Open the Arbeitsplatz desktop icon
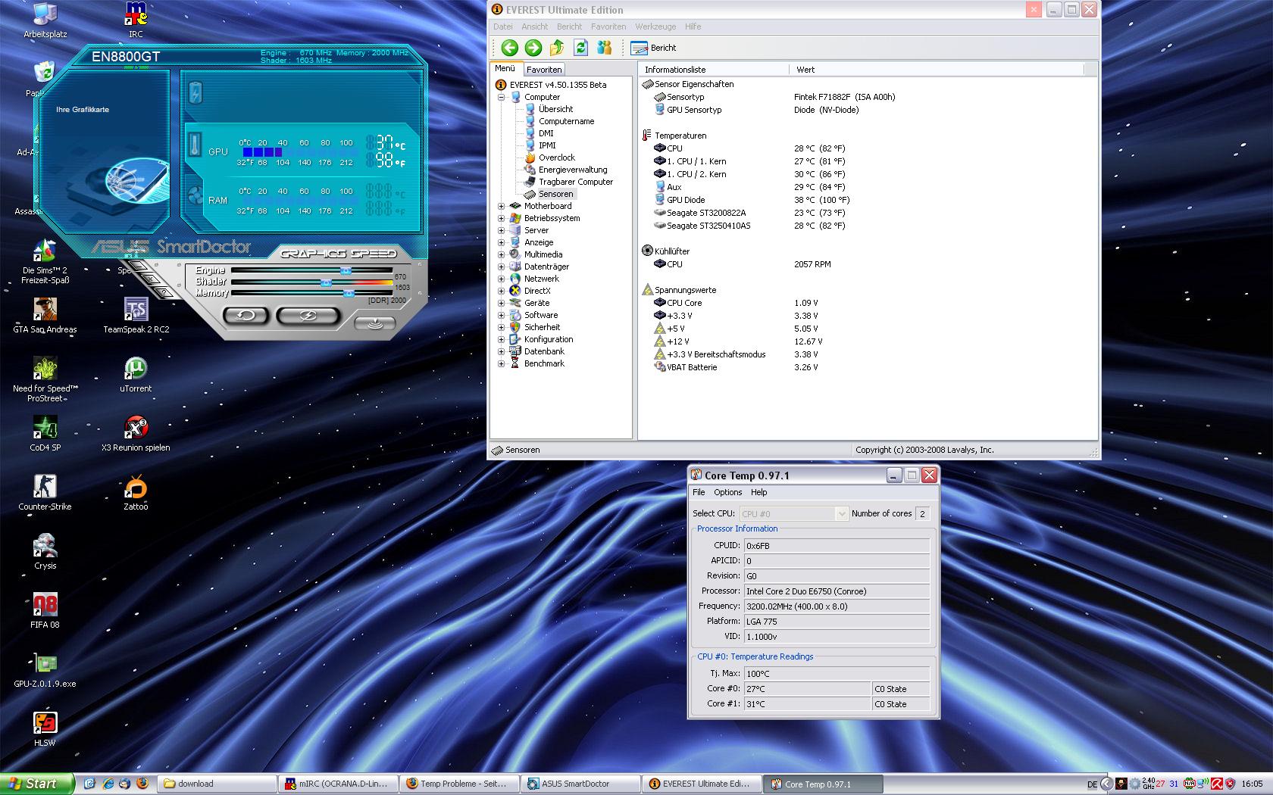1273x795 pixels. tap(45, 20)
